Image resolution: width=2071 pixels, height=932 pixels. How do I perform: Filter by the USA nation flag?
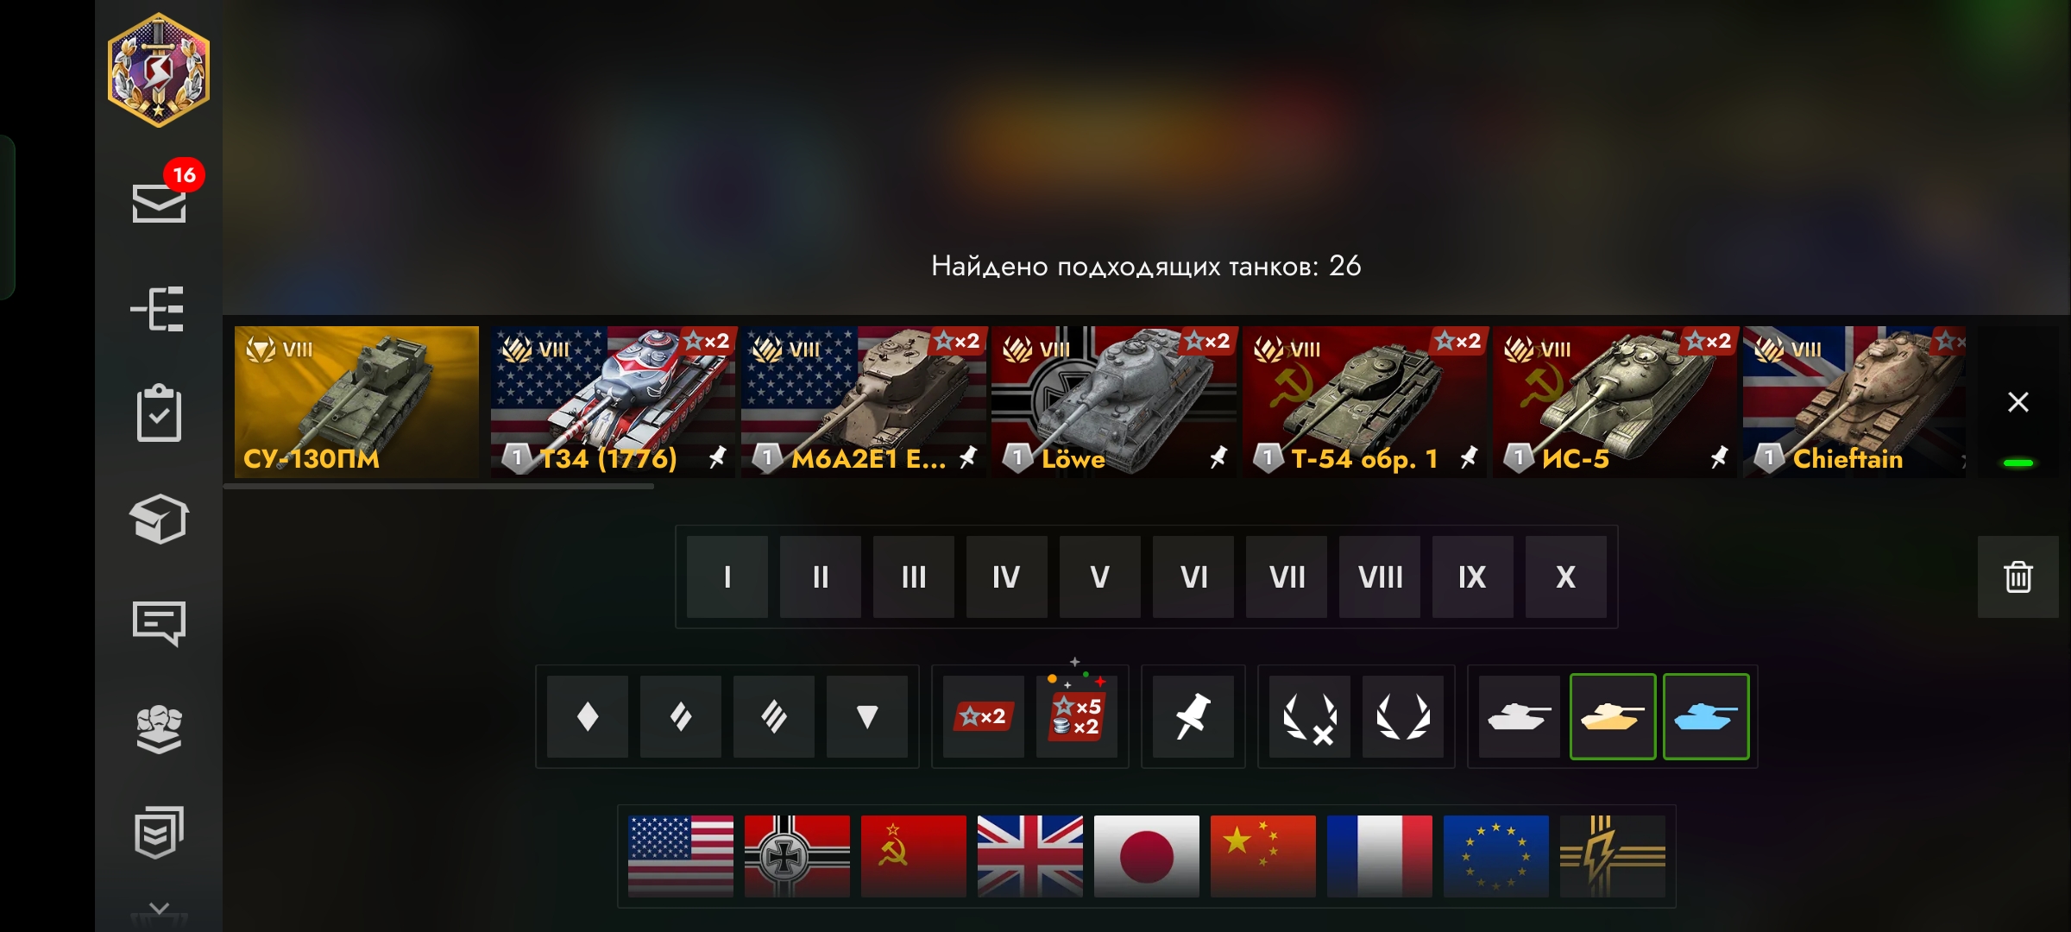click(x=681, y=856)
